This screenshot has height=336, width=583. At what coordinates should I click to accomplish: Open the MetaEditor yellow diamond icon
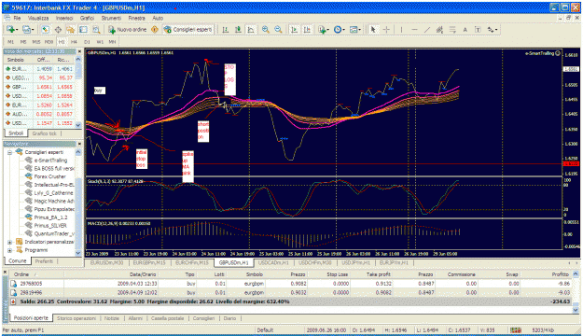tap(155, 29)
